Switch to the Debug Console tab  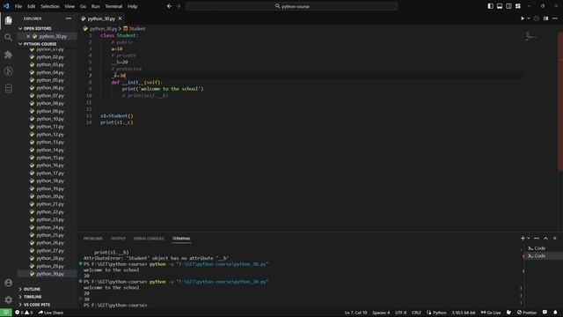(x=149, y=239)
